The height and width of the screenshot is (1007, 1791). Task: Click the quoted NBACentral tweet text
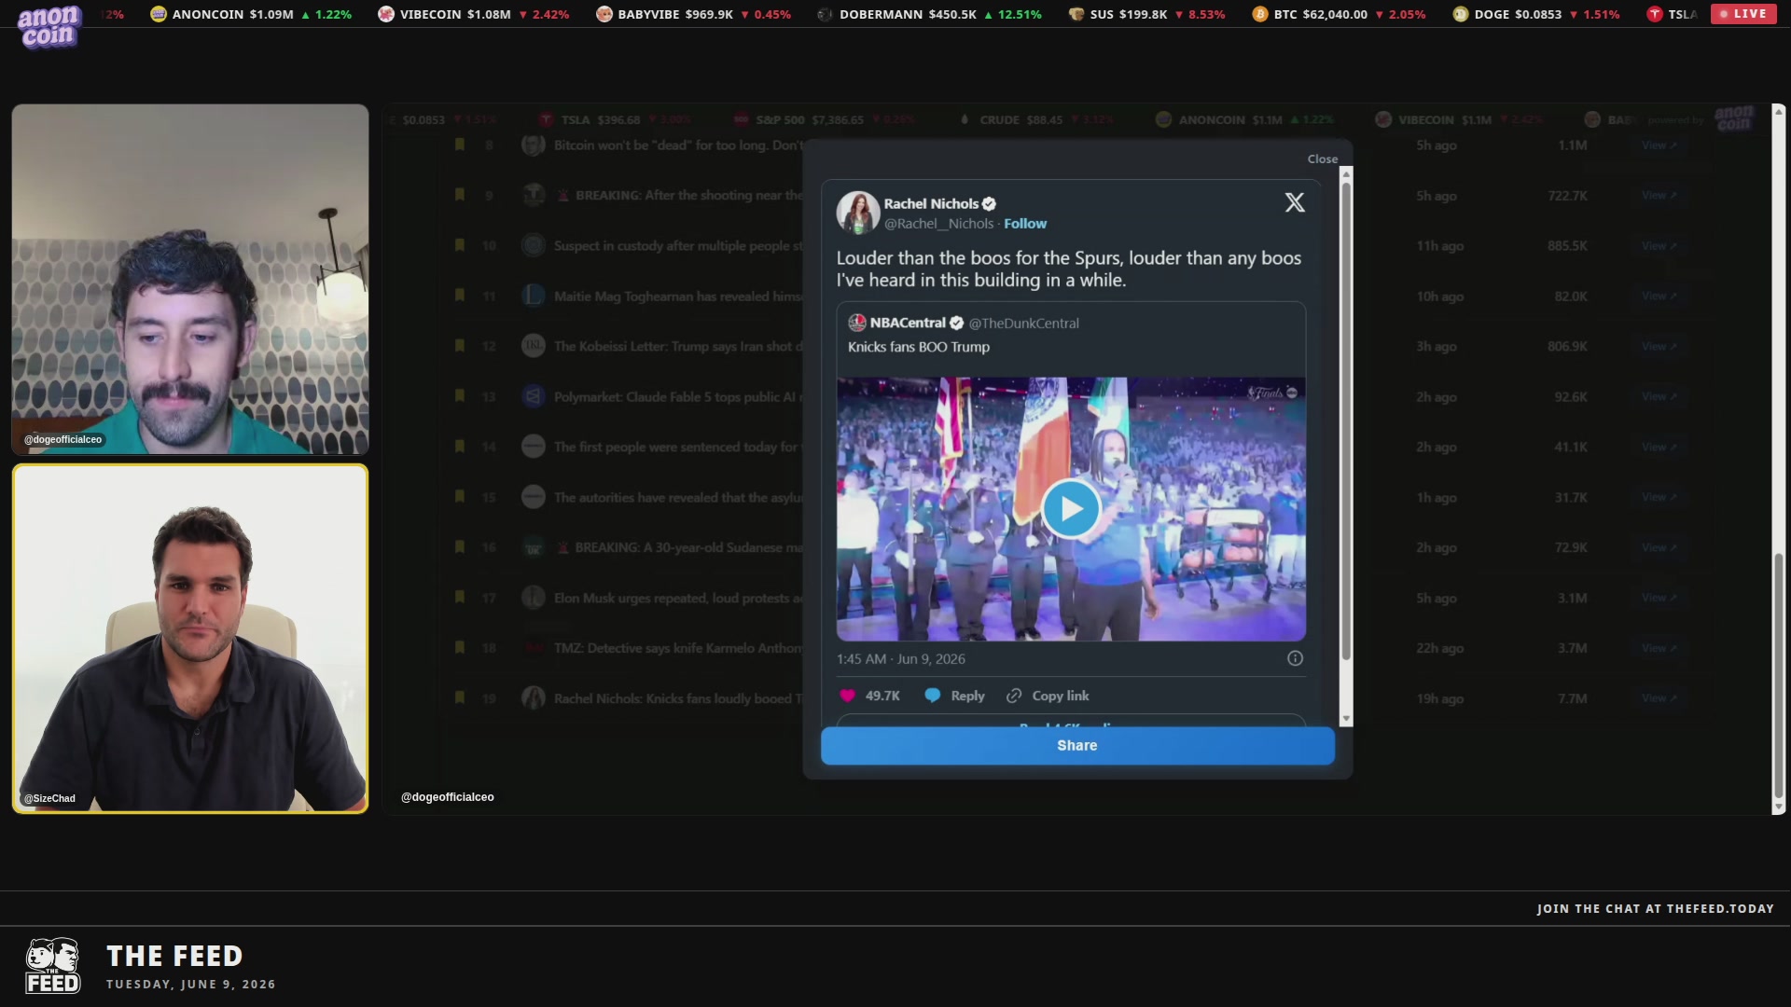(919, 347)
